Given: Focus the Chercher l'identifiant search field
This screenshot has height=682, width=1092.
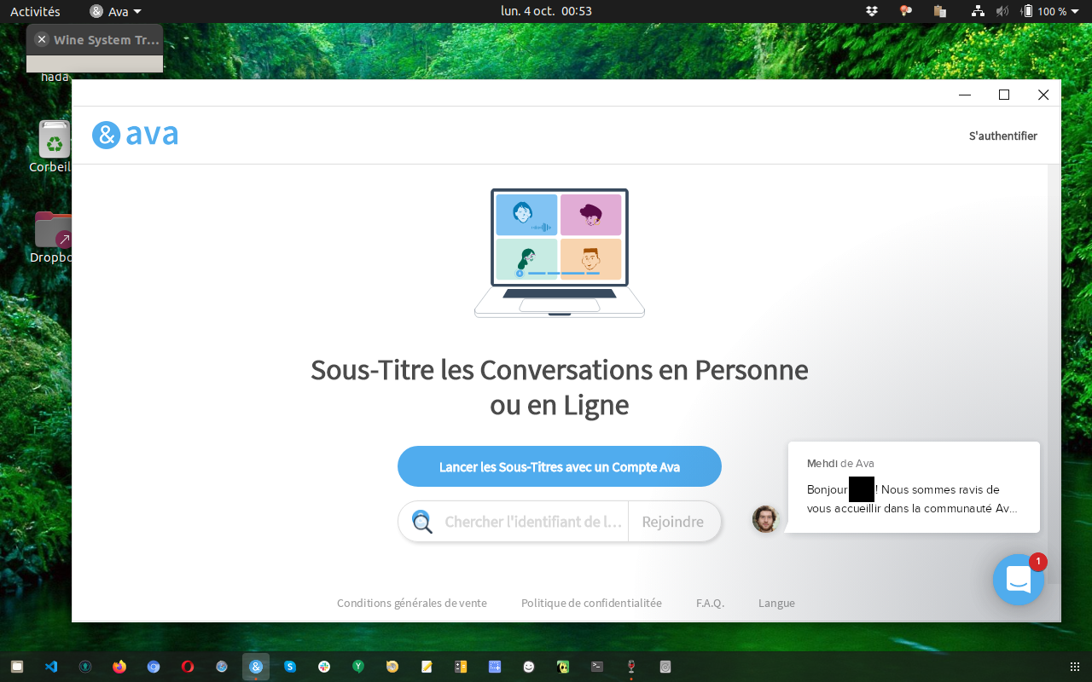Looking at the screenshot, I should 533,522.
